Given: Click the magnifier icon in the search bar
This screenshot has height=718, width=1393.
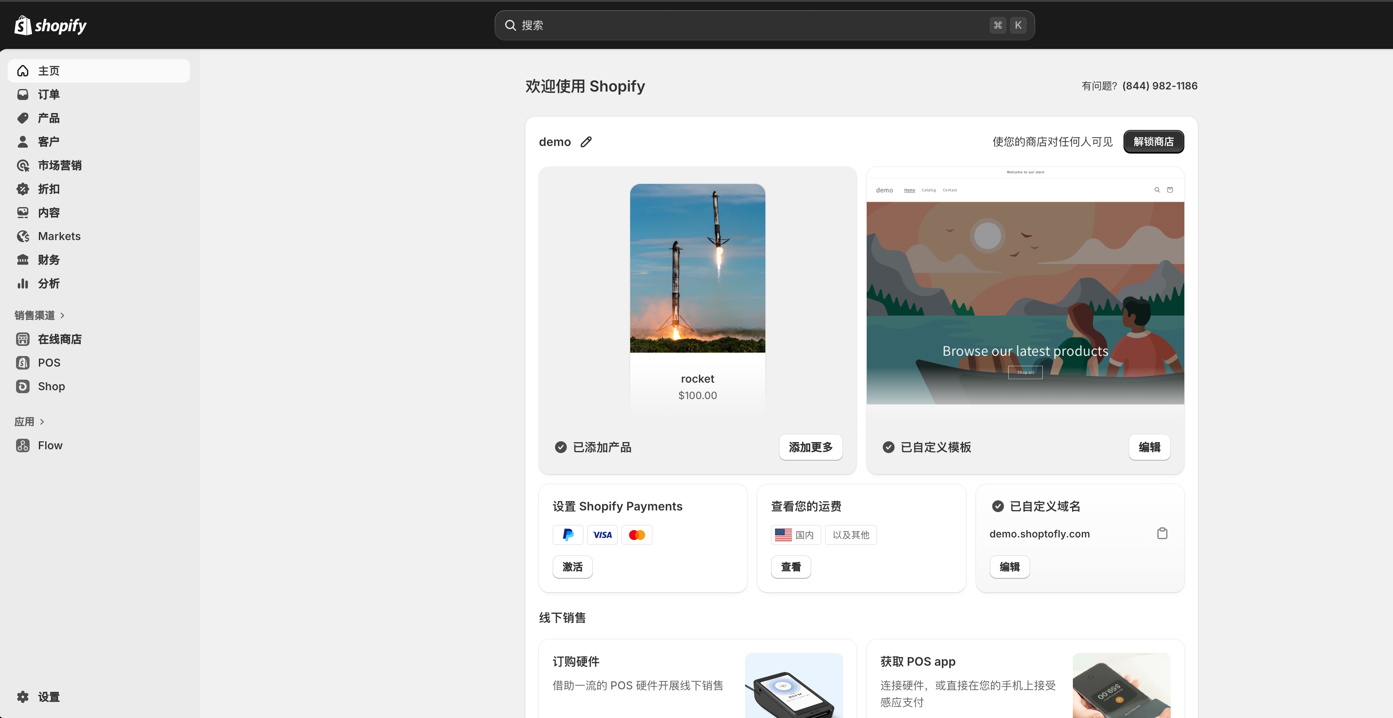Looking at the screenshot, I should (510, 25).
